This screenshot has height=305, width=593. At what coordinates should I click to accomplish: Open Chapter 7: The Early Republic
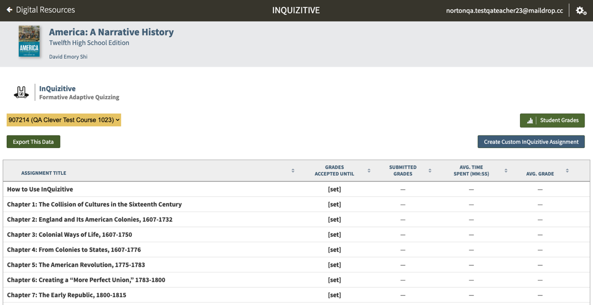coord(67,295)
